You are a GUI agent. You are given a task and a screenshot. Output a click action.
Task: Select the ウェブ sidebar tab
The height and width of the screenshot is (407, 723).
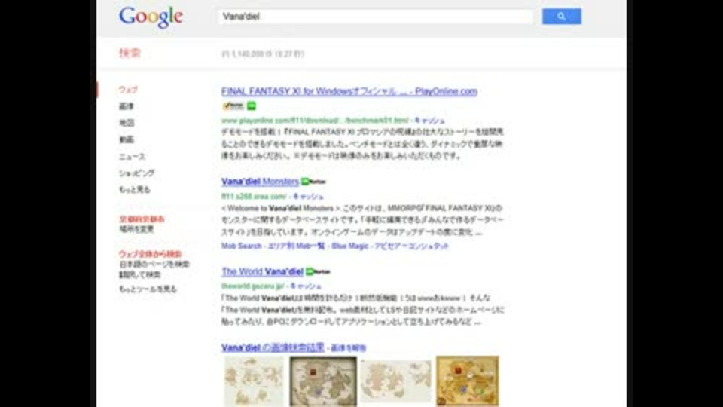128,90
